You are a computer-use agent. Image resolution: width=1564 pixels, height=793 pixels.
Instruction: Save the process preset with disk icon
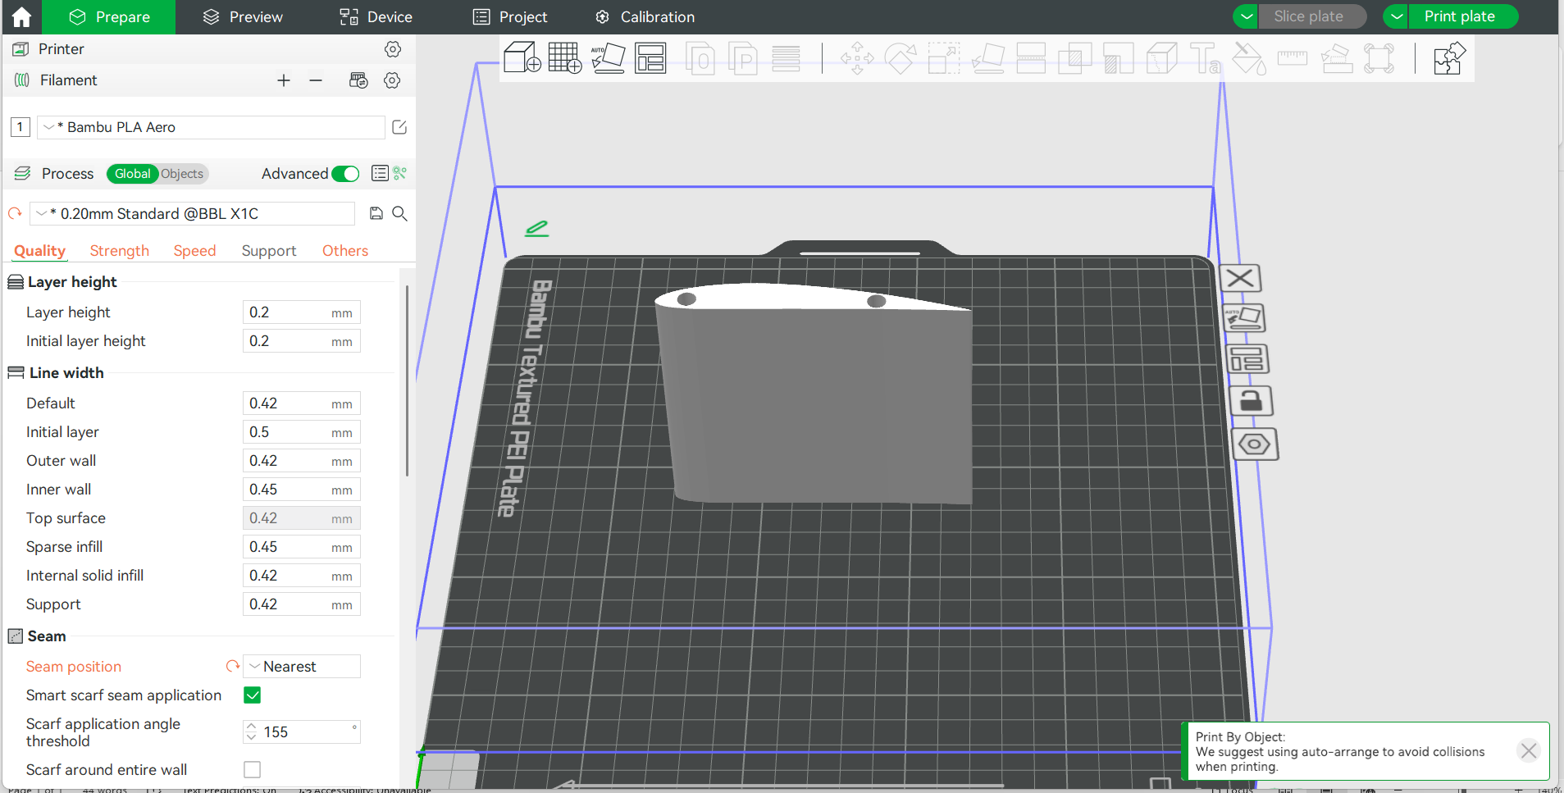[376, 214]
